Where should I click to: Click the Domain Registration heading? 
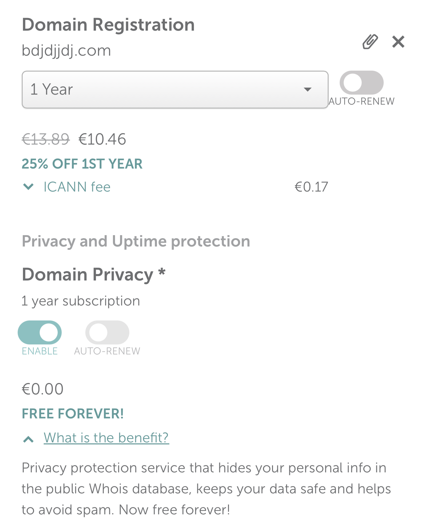(x=108, y=25)
